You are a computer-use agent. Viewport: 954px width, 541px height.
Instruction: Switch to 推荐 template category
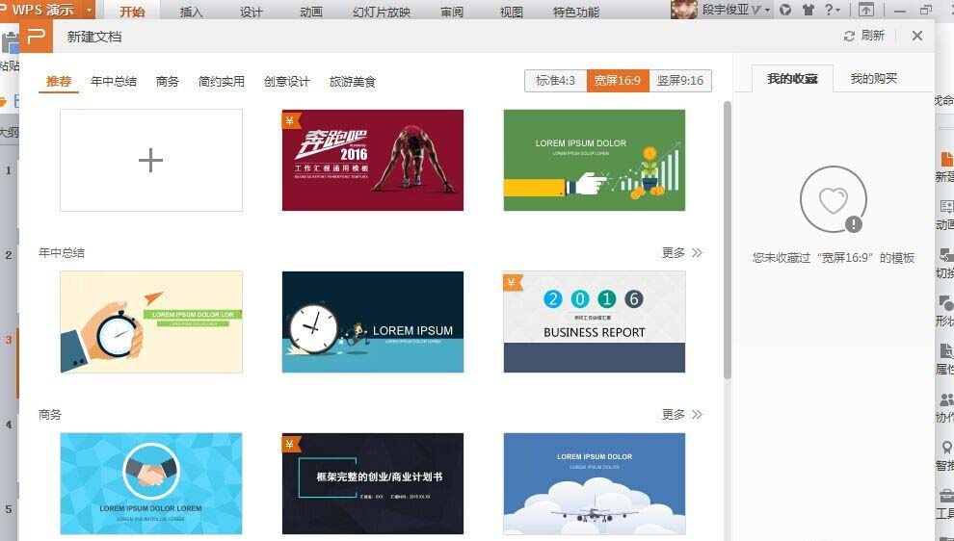point(59,82)
